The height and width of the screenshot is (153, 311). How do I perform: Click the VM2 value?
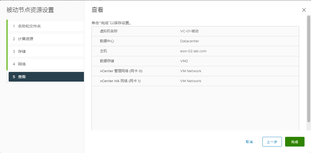[x=184, y=61]
